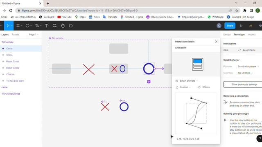This screenshot has height=147, width=262.
Task: Open the Maps bookmark
Action: (80, 17)
